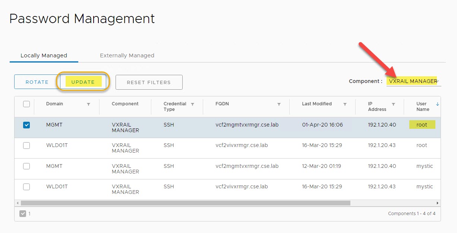Expand the Component VXRAIL MANAGER dropdown
The height and width of the screenshot is (233, 457).
[413, 81]
